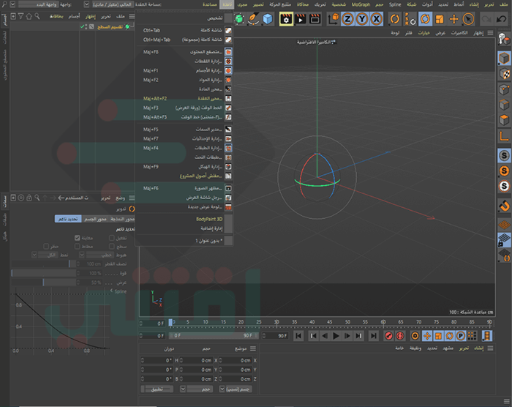The height and width of the screenshot is (407, 512).
Task: Click the red record active objects button
Action: [x=388, y=336]
